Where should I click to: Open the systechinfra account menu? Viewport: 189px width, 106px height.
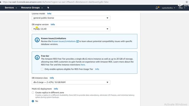[x=168, y=8]
